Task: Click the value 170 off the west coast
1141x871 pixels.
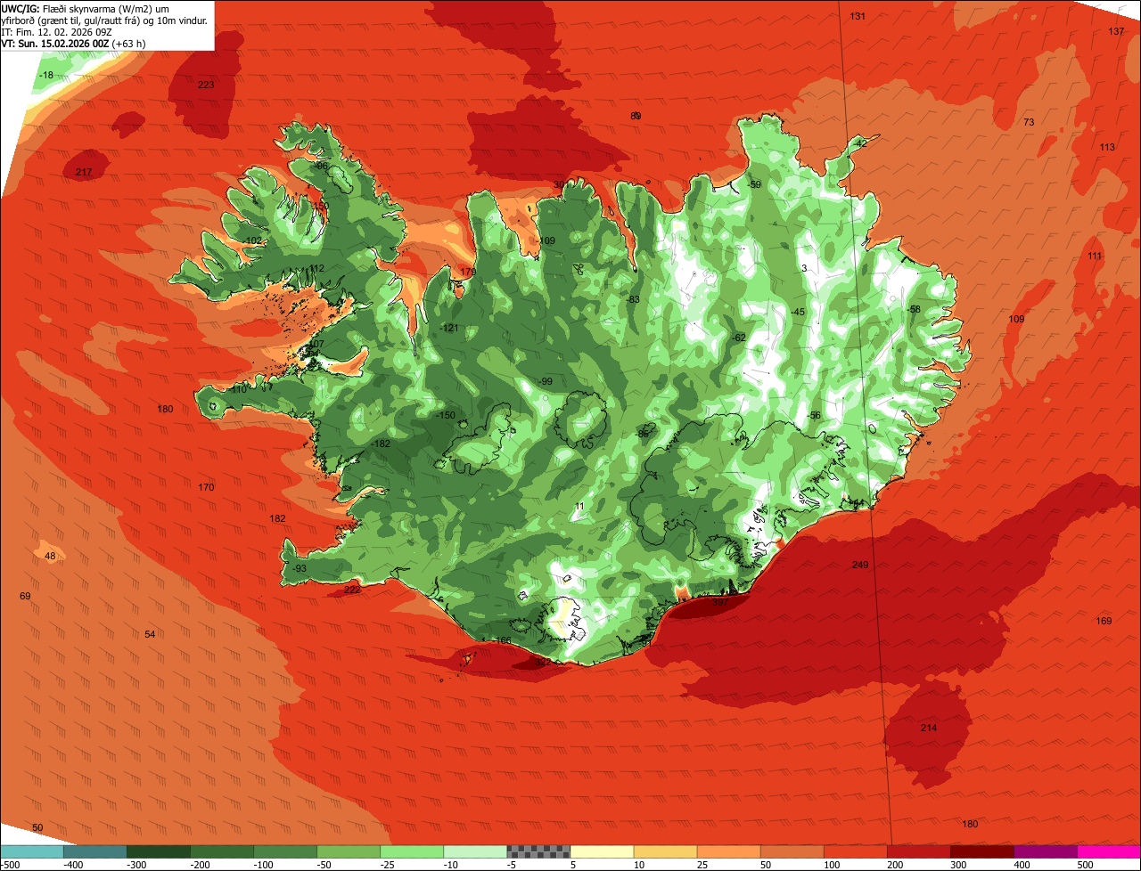Action: coord(206,487)
